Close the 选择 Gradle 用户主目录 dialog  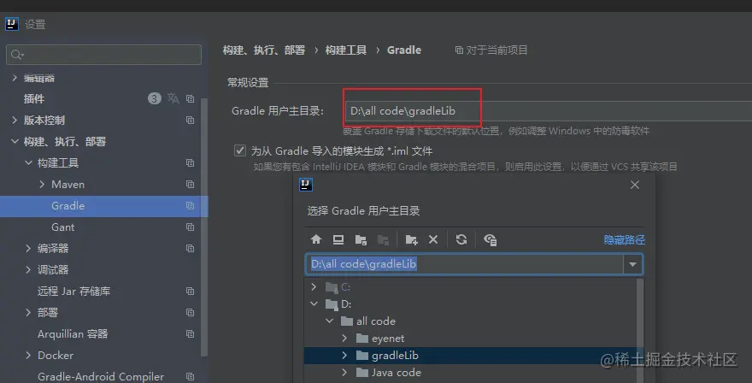(x=634, y=185)
